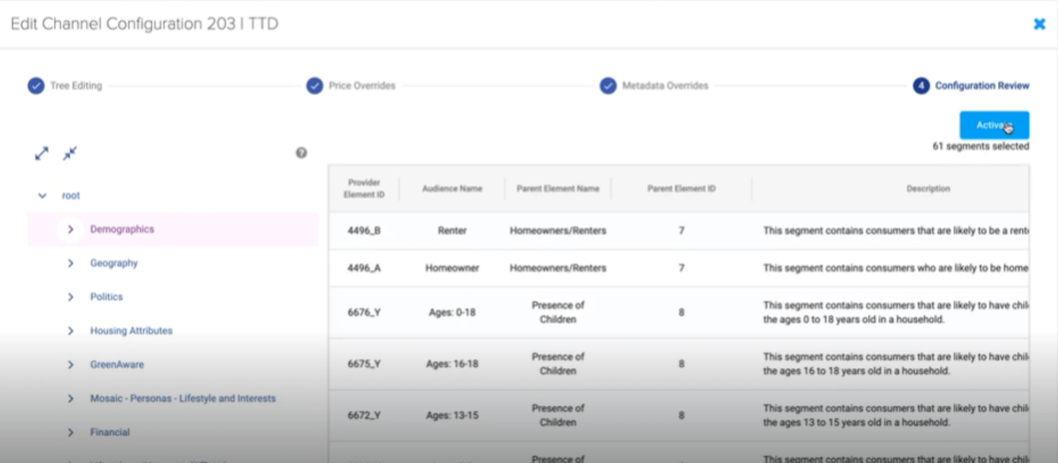Expand the Geography category chevron
Image resolution: width=1058 pixels, height=463 pixels.
(71, 263)
